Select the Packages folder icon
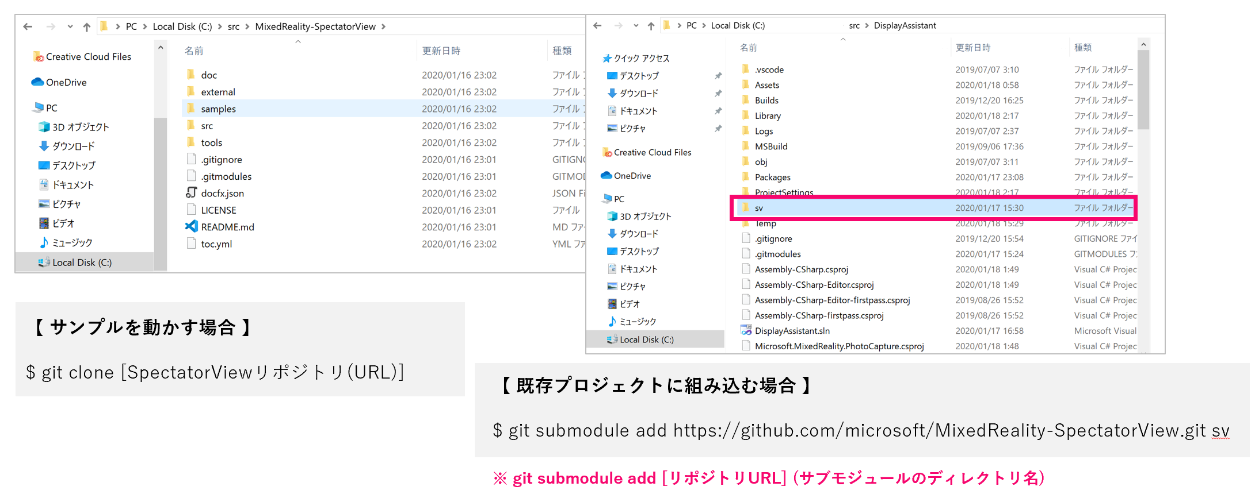Image resolution: width=1255 pixels, height=494 pixels. [x=746, y=177]
